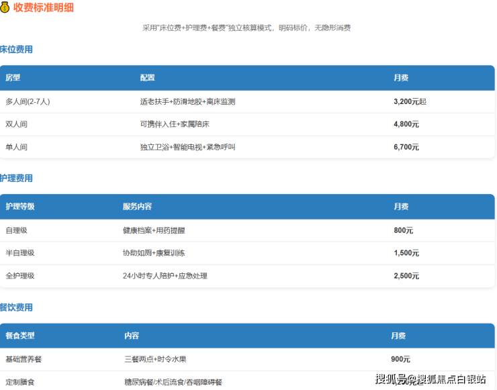Viewport: 497px width, 390px height.
Task: Select the 半自理级 care level row
Action: click(x=20, y=253)
